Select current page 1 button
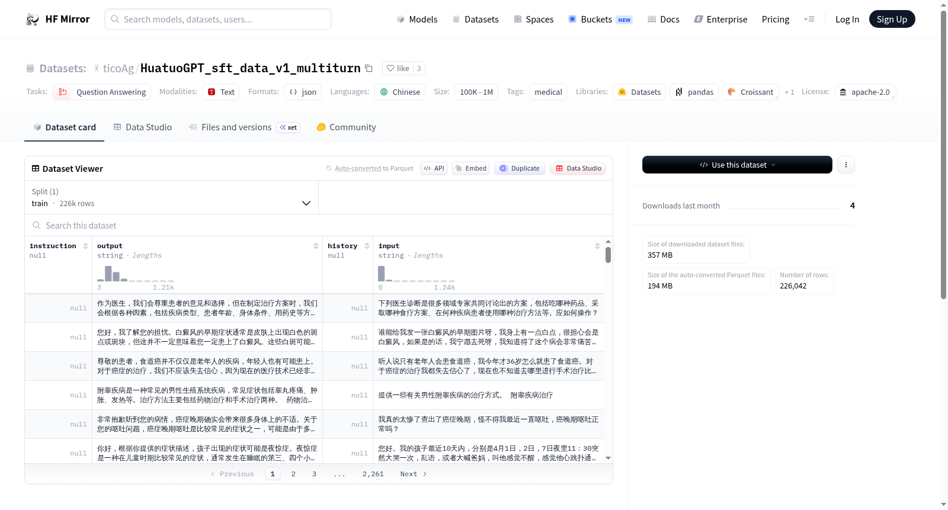The height and width of the screenshot is (510, 948). tap(273, 474)
